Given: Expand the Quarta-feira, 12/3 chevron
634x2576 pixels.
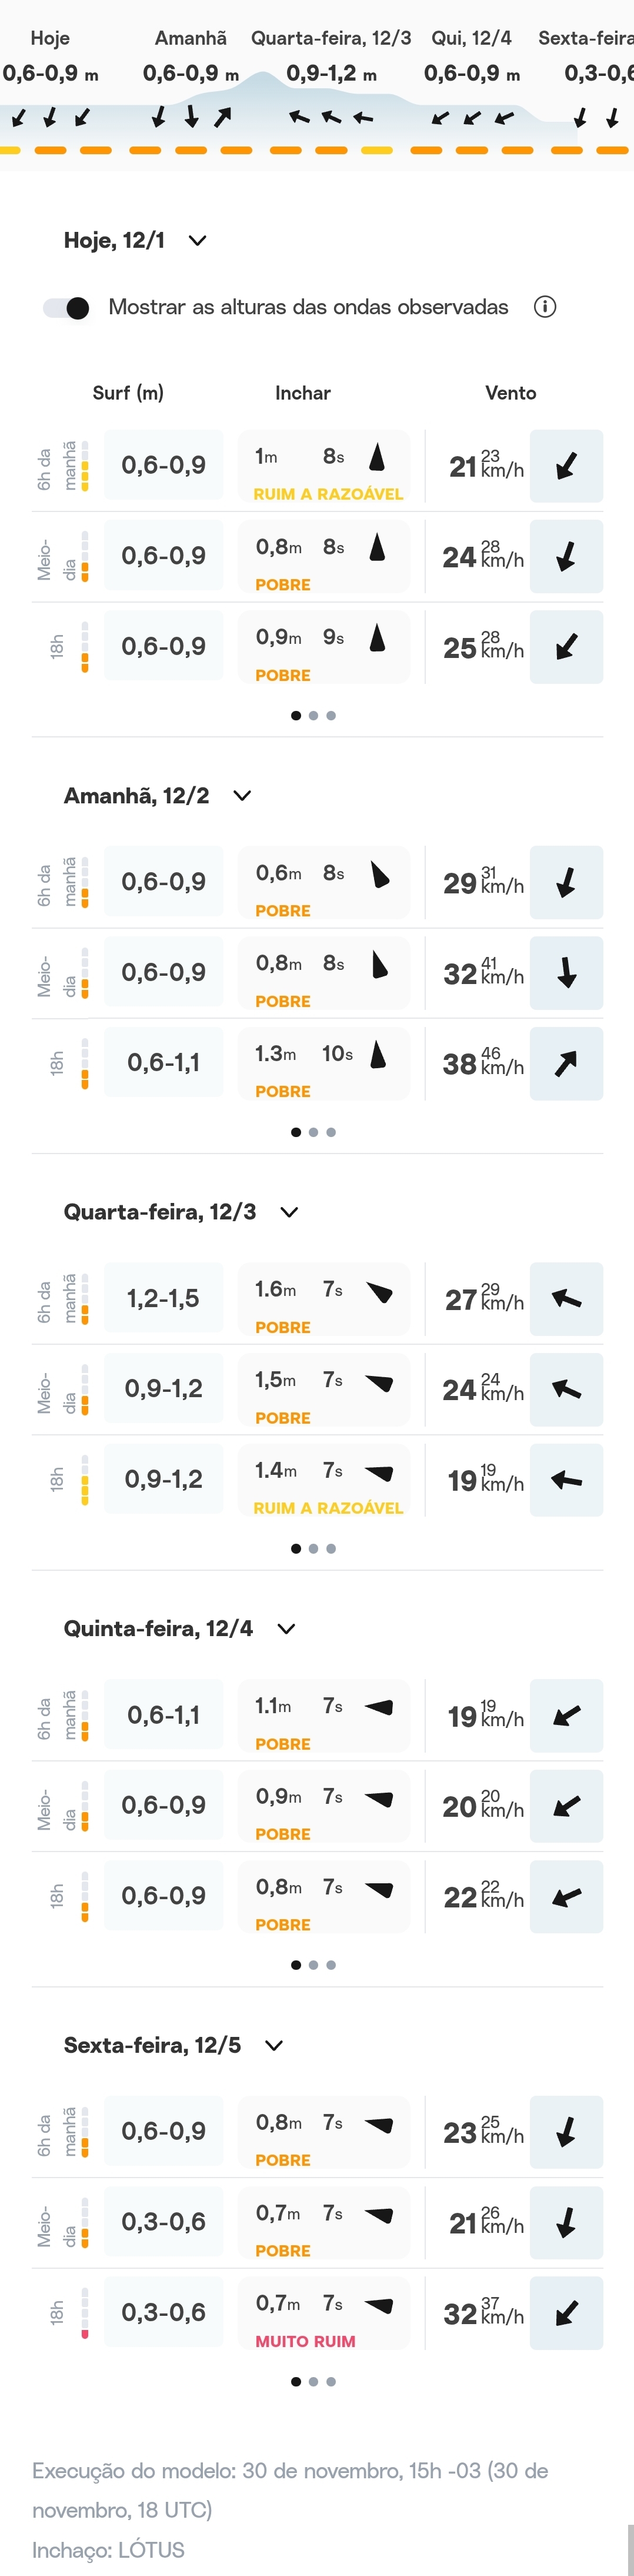Looking at the screenshot, I should point(289,1212).
